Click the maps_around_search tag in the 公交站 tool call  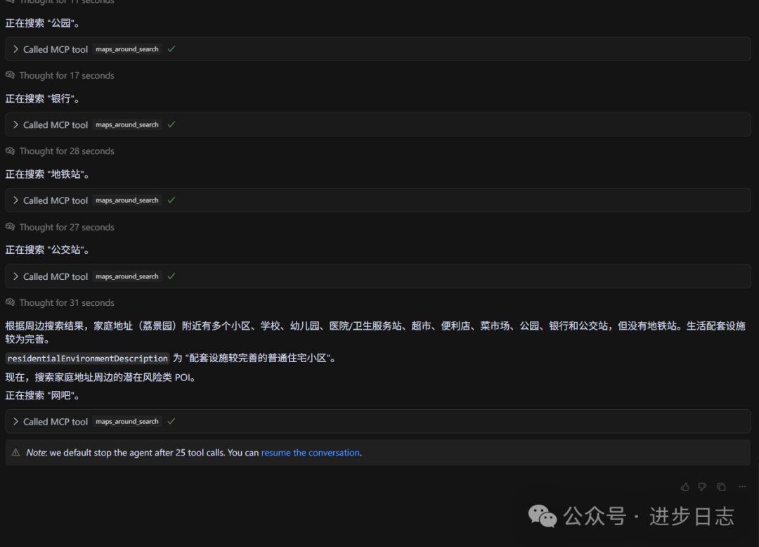[x=126, y=276]
